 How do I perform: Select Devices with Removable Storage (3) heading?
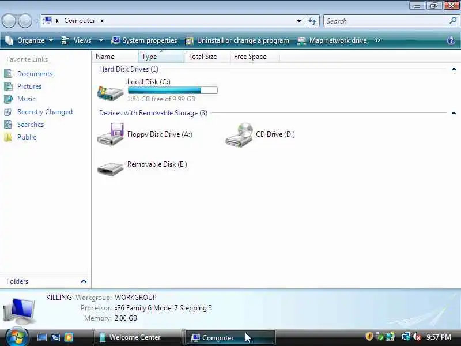tap(153, 113)
